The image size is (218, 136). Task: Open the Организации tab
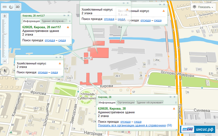tap(126, 102)
